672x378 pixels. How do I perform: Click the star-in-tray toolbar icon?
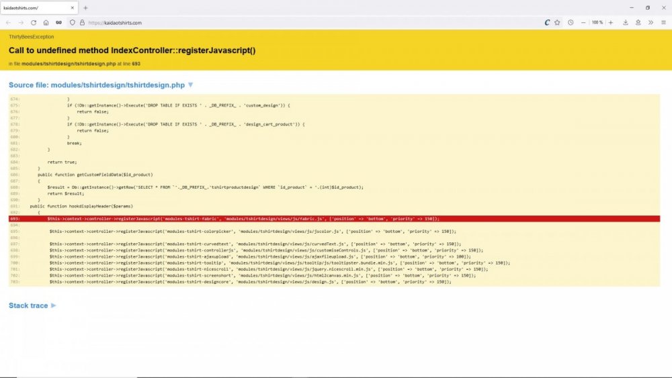tap(638, 23)
